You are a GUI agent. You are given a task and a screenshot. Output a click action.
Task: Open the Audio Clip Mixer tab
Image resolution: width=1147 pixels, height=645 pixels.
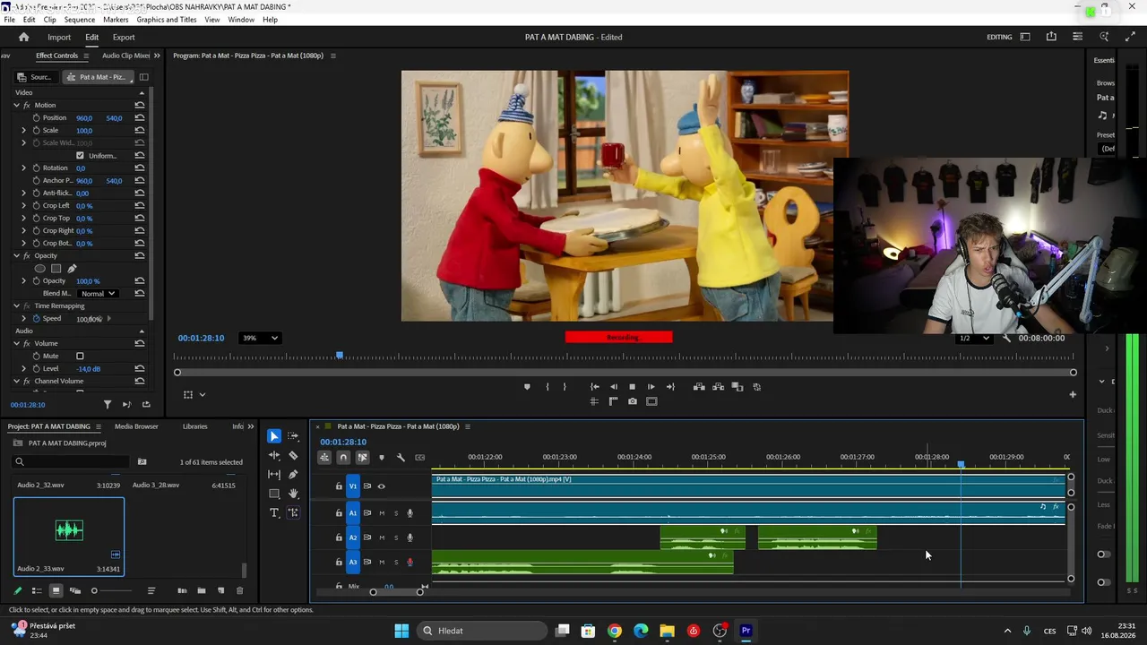coord(125,56)
